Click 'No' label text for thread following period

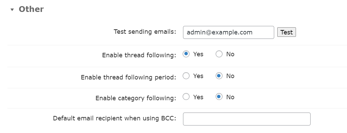[x=230, y=76]
